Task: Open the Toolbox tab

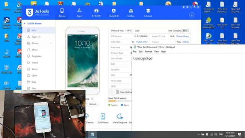Action: [131, 13]
